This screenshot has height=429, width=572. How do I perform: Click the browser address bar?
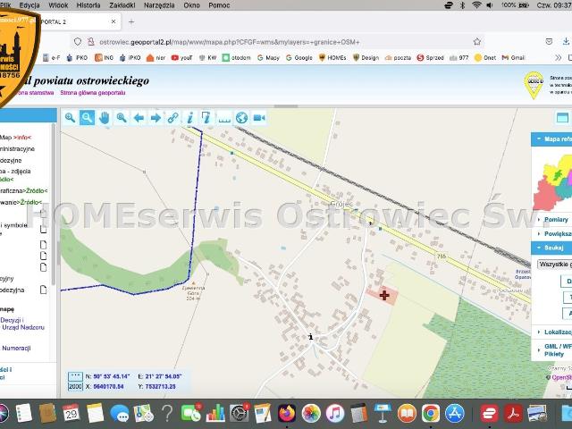268,41
